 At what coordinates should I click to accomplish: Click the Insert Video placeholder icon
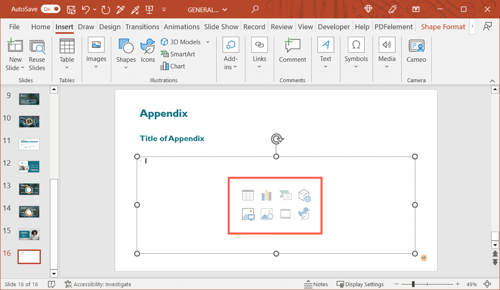pos(285,214)
